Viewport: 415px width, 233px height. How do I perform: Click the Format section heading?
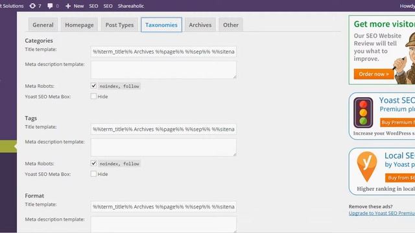[x=34, y=195]
